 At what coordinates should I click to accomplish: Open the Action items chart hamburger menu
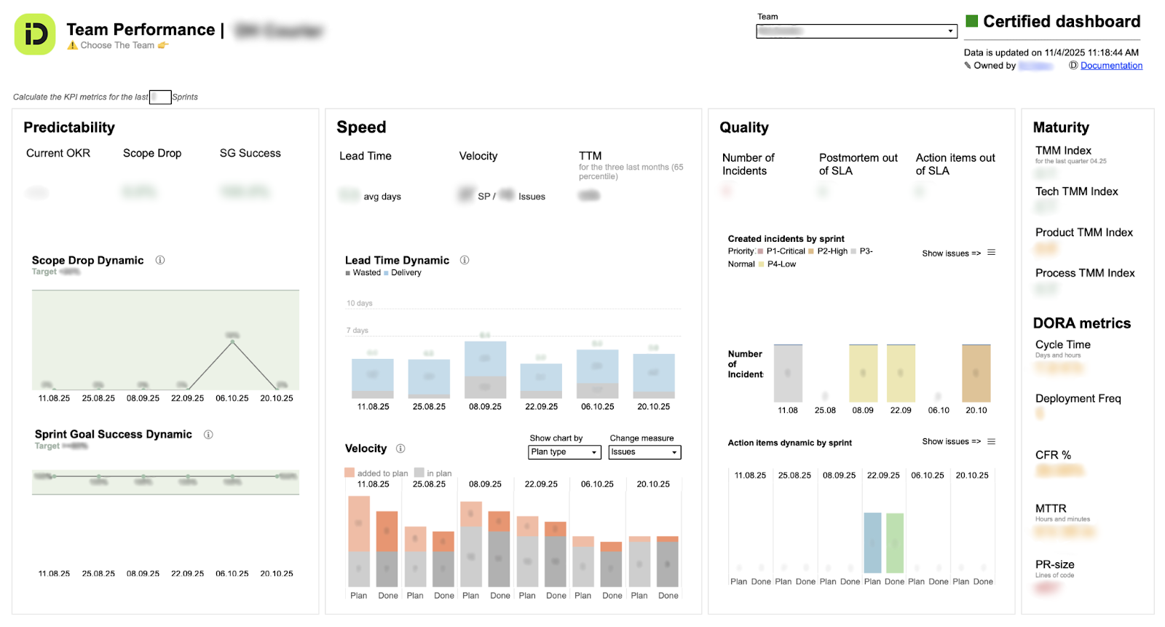point(991,441)
